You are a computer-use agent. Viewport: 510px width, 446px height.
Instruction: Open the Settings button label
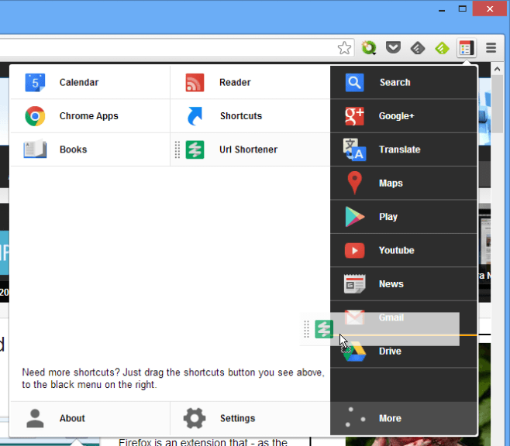point(237,418)
